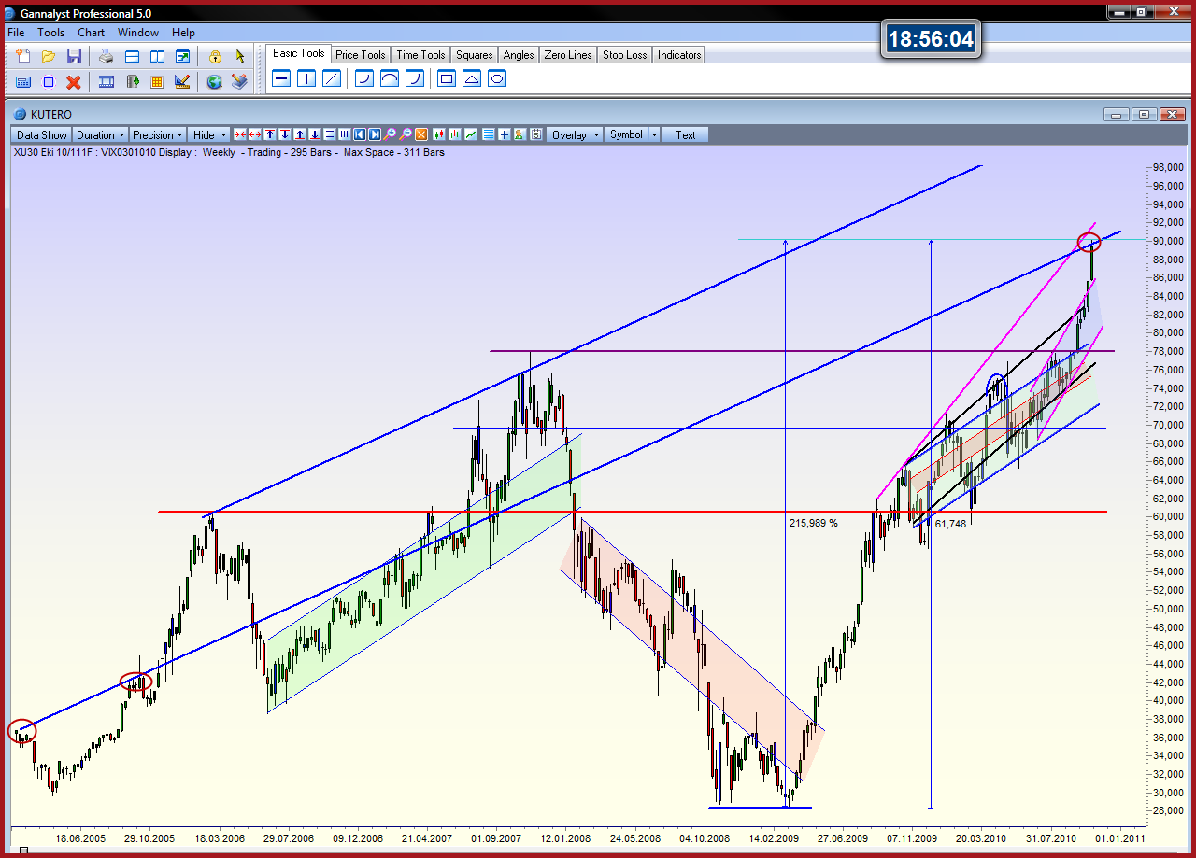The image size is (1196, 858).
Task: Expand the Precision dropdown
Action: (157, 135)
